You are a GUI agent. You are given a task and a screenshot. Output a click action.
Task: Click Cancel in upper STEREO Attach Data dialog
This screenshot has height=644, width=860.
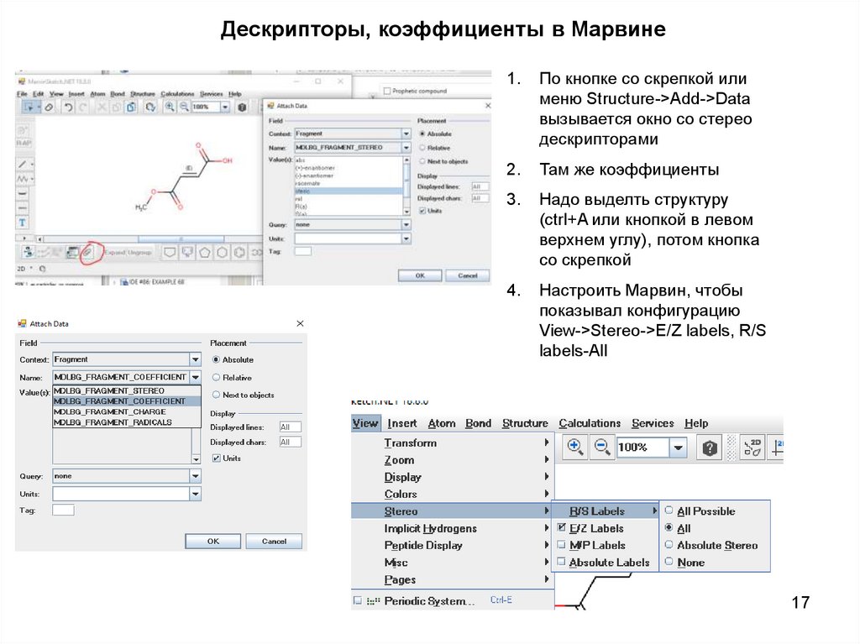[467, 276]
